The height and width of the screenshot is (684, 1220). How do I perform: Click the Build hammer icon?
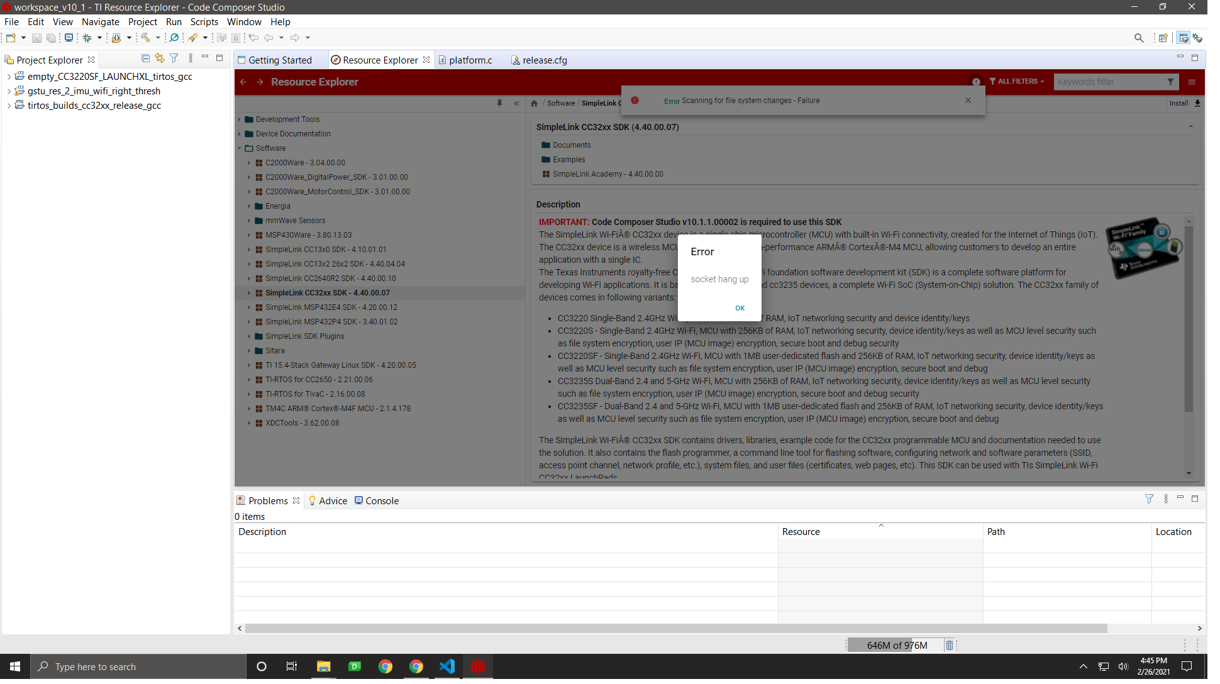145,38
